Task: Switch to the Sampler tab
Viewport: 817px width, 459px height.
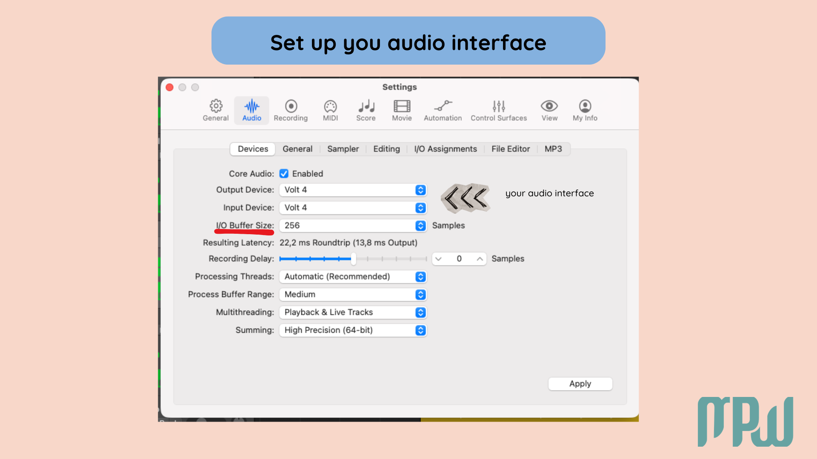Action: pyautogui.click(x=343, y=149)
